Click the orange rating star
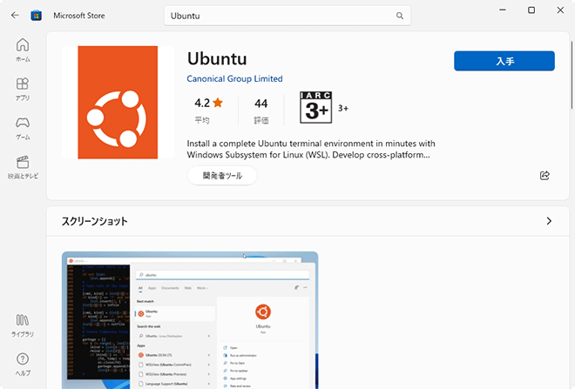The width and height of the screenshot is (575, 389). [x=218, y=103]
